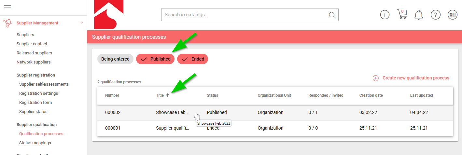Open the shopping cart
Screen dimensions: 462x155
coord(402,15)
